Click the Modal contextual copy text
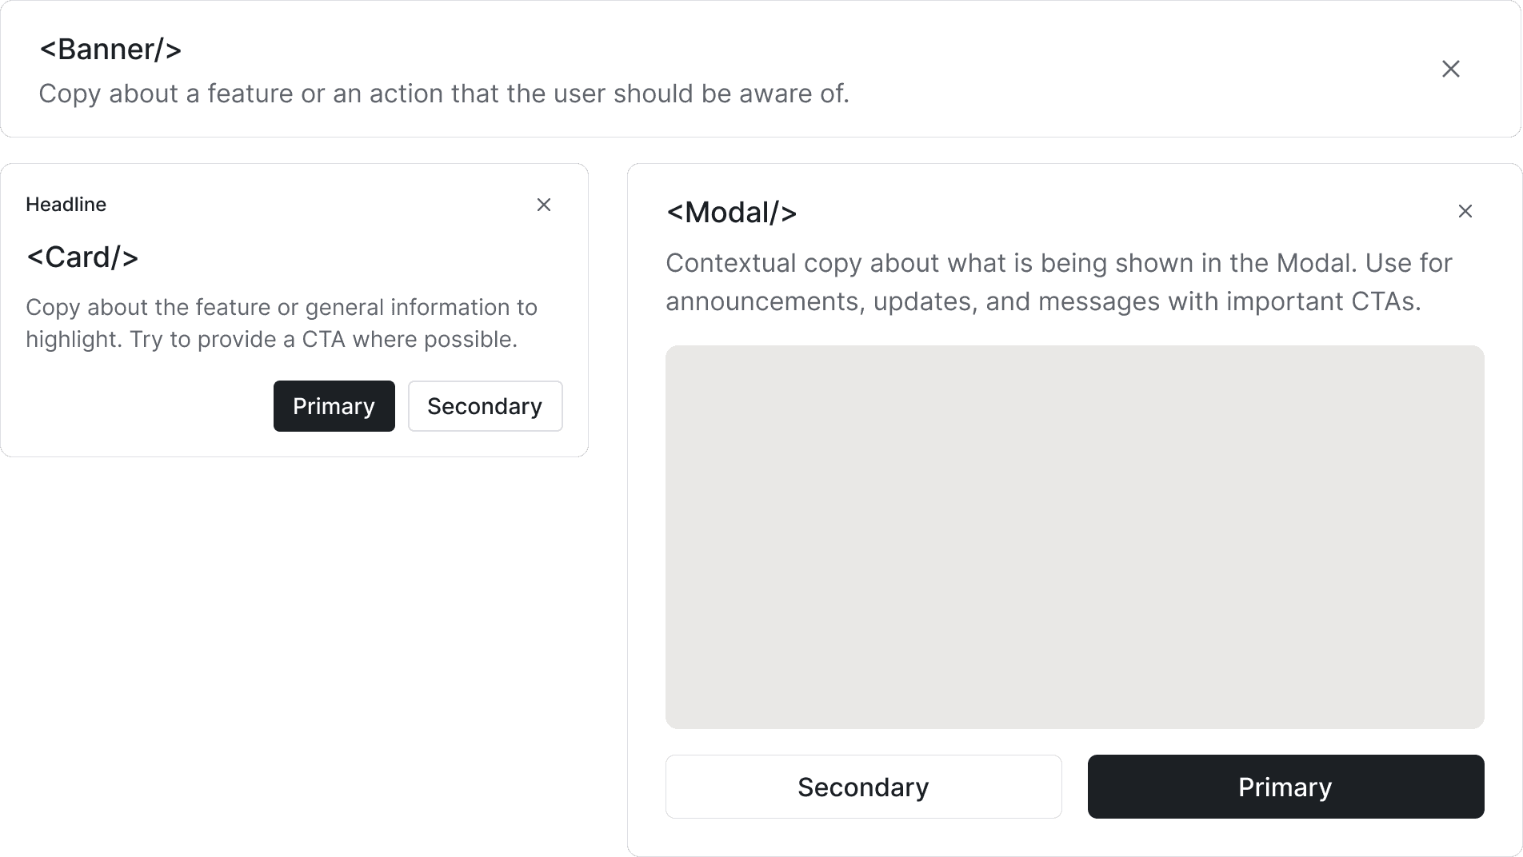The height and width of the screenshot is (857, 1523). pyautogui.click(x=1056, y=281)
